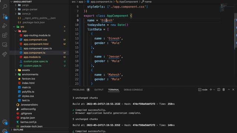
Task: Open custom.pipe.ts file
Action: coord(32,66)
